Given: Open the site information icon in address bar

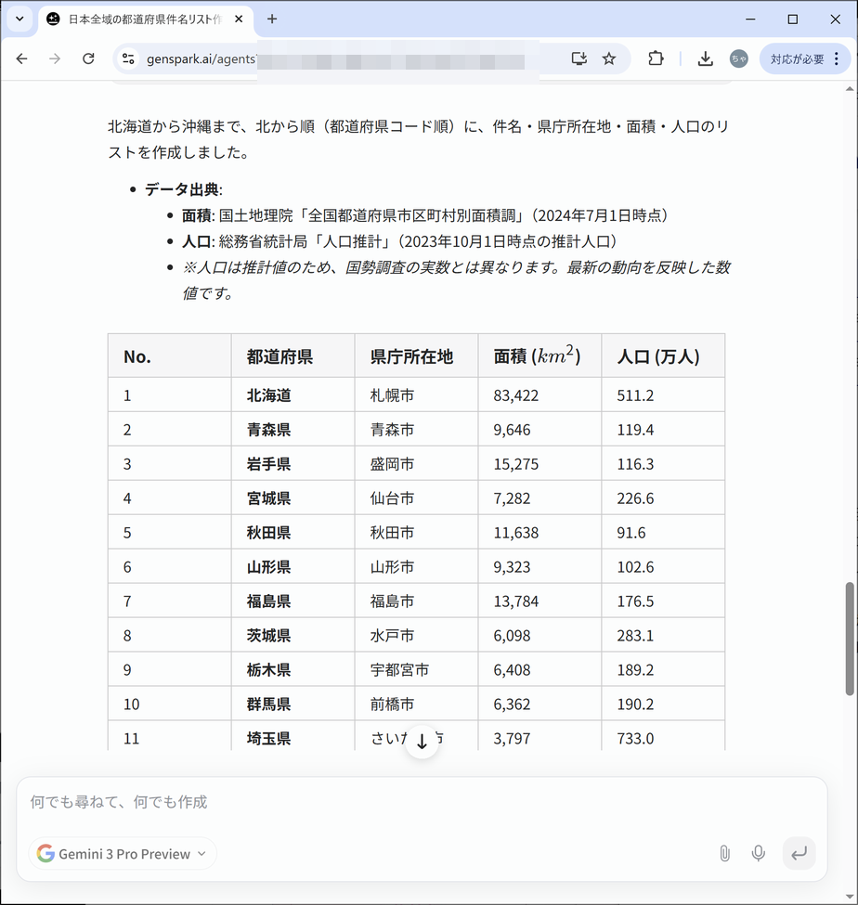Looking at the screenshot, I should coord(129,58).
